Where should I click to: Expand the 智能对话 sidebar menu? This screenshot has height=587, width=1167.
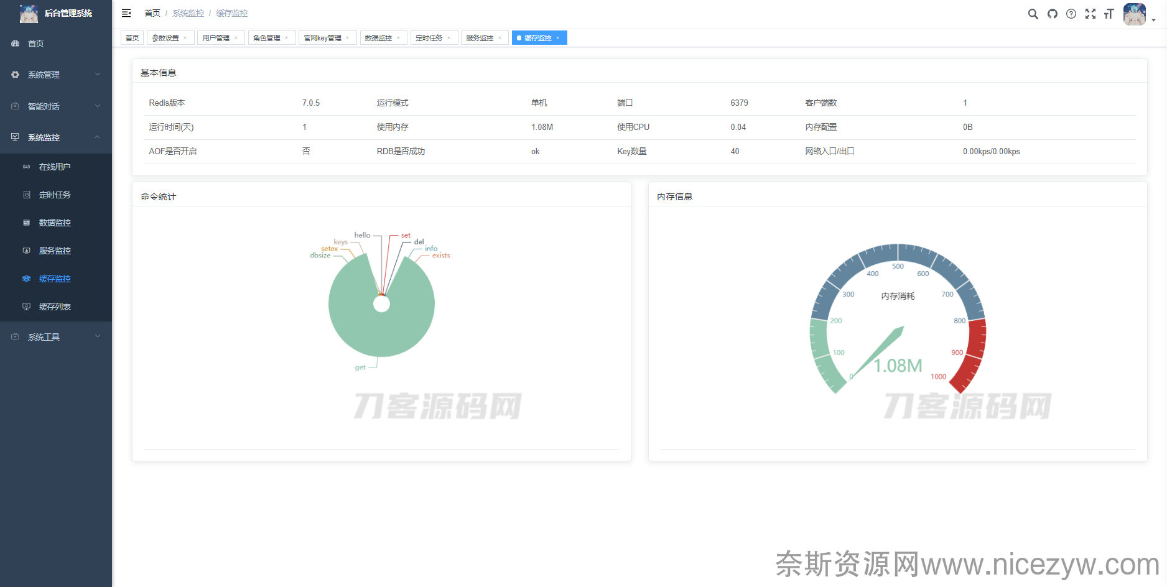pyautogui.click(x=55, y=106)
